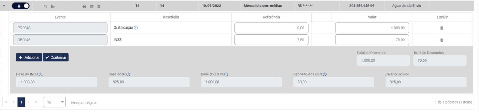Image resolution: width=479 pixels, height=112 pixels.
Task: Print the payslip using the printer icon
Action: point(84,6)
